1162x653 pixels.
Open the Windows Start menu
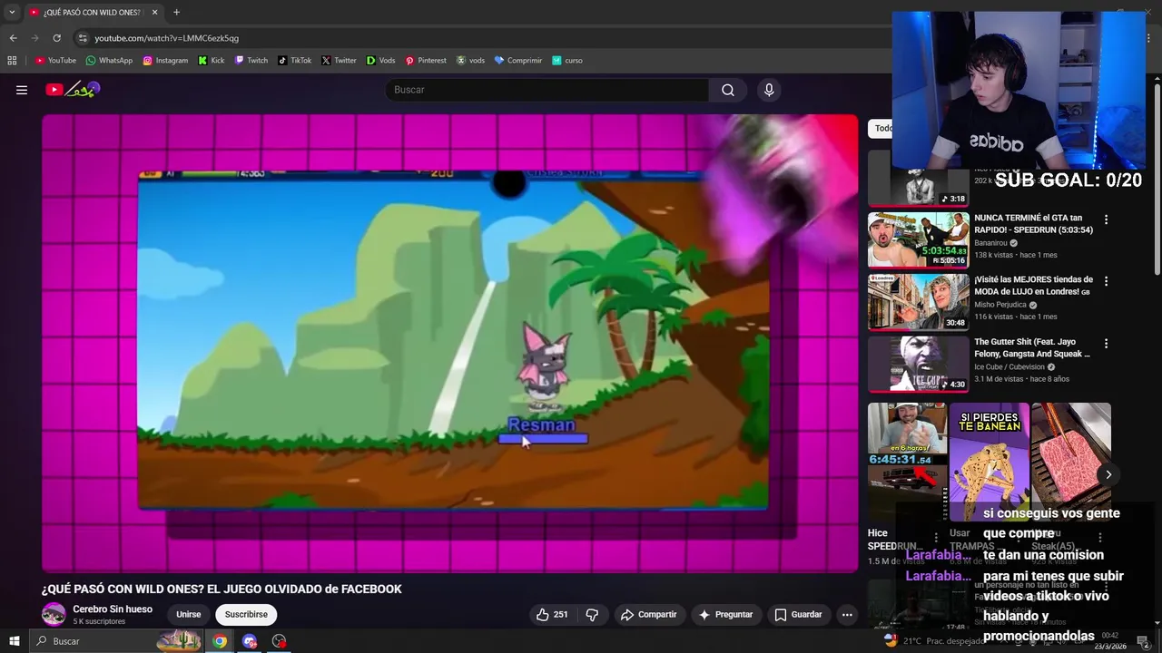pyautogui.click(x=14, y=641)
